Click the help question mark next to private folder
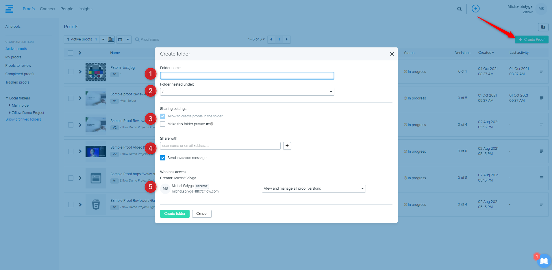Screen dimensions: 552x270 pos(212,124)
